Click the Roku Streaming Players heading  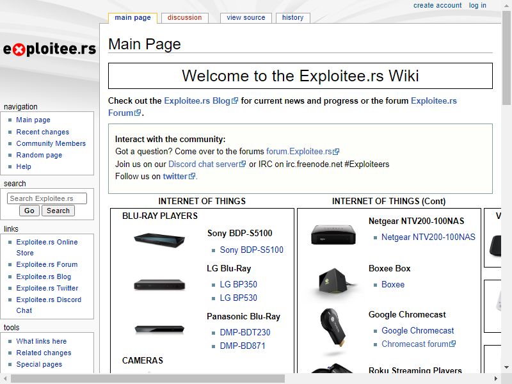[415, 370]
